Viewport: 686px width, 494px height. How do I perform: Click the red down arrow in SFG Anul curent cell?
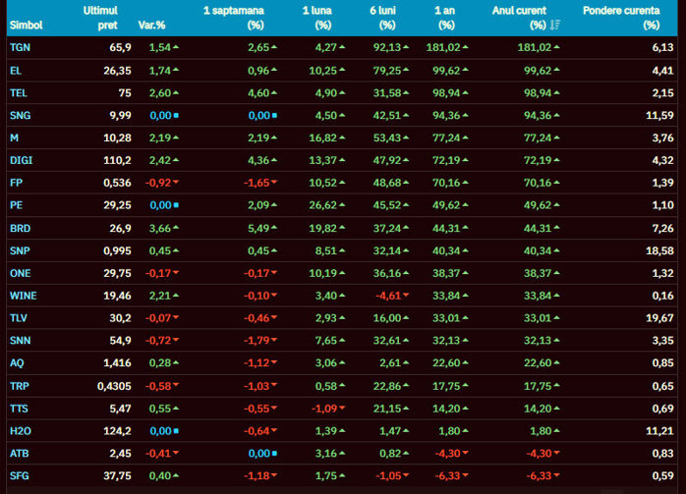(557, 476)
